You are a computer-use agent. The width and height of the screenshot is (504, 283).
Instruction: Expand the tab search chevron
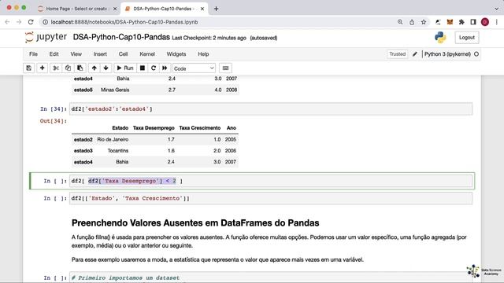[x=497, y=9]
